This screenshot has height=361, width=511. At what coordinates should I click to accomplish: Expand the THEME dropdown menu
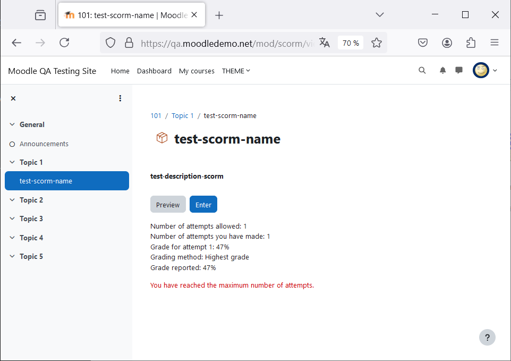tap(236, 71)
